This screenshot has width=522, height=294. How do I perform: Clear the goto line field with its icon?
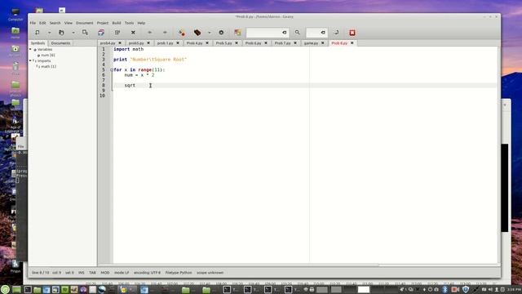(323, 33)
